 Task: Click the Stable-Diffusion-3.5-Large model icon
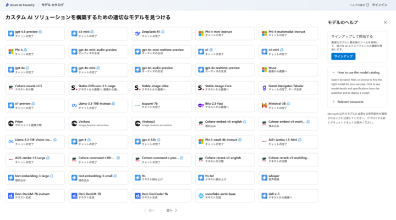pos(74,87)
